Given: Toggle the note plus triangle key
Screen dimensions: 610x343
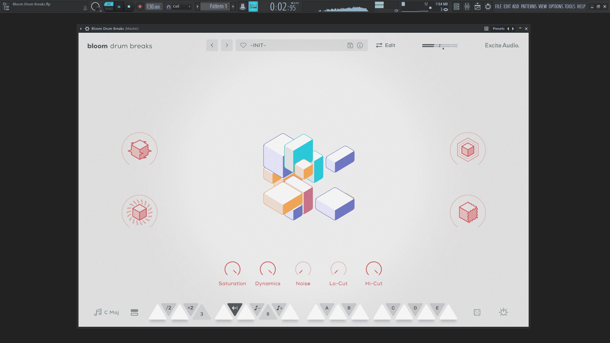Looking at the screenshot, I should click(x=279, y=309).
